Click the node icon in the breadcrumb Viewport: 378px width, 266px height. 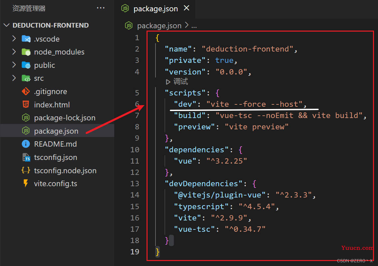pyautogui.click(x=129, y=26)
